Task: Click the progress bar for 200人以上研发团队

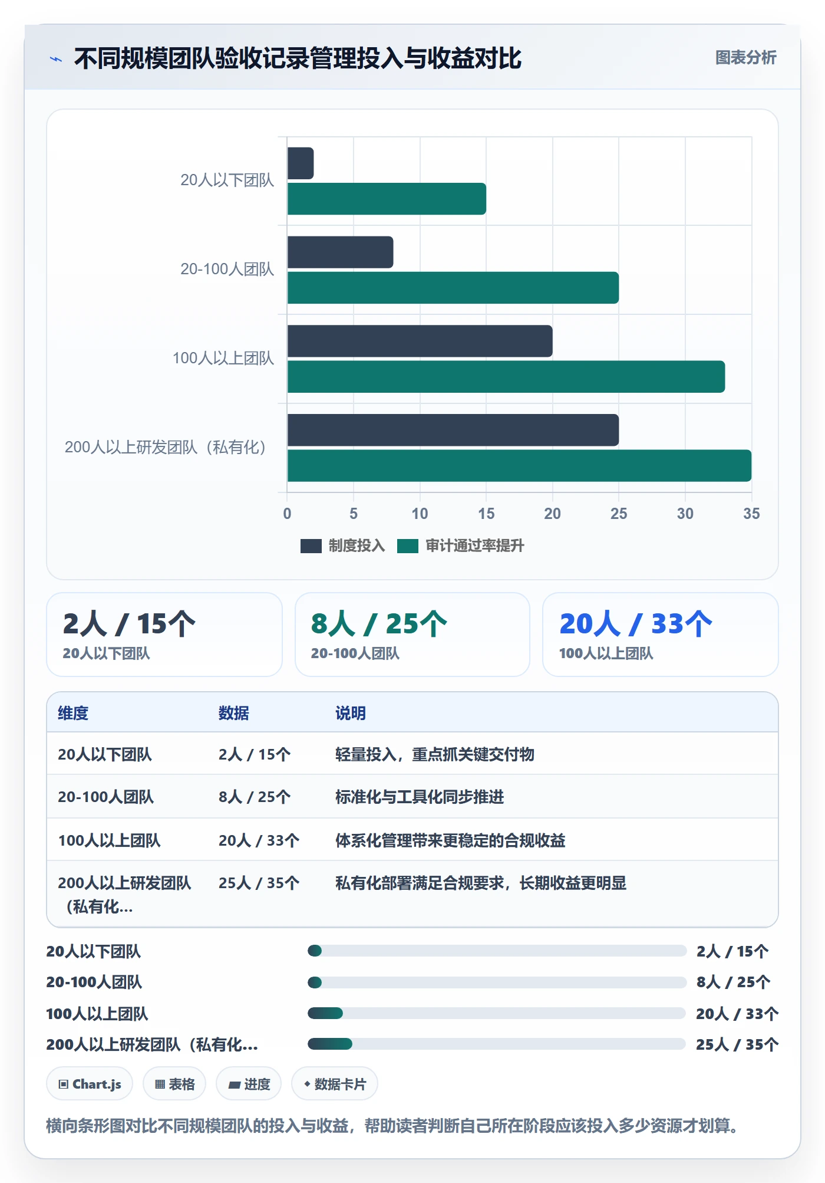Action: click(497, 1044)
